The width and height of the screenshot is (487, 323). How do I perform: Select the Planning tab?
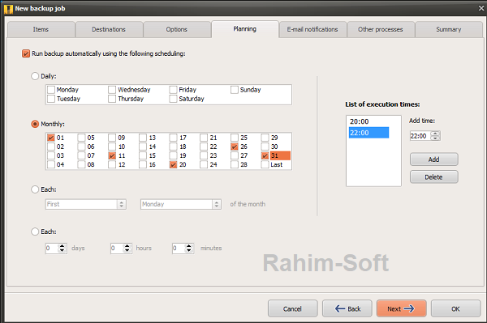pos(245,29)
